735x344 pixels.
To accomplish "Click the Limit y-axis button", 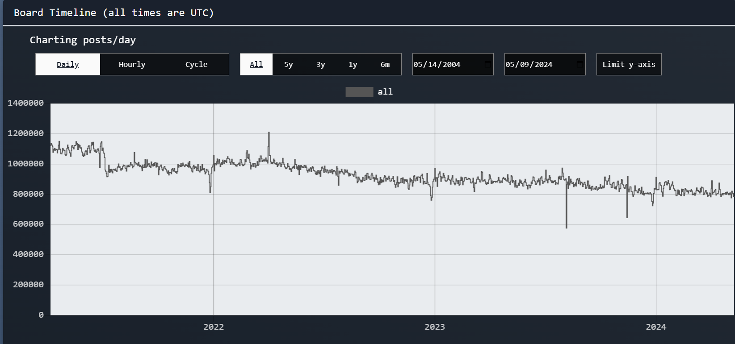I will 629,64.
